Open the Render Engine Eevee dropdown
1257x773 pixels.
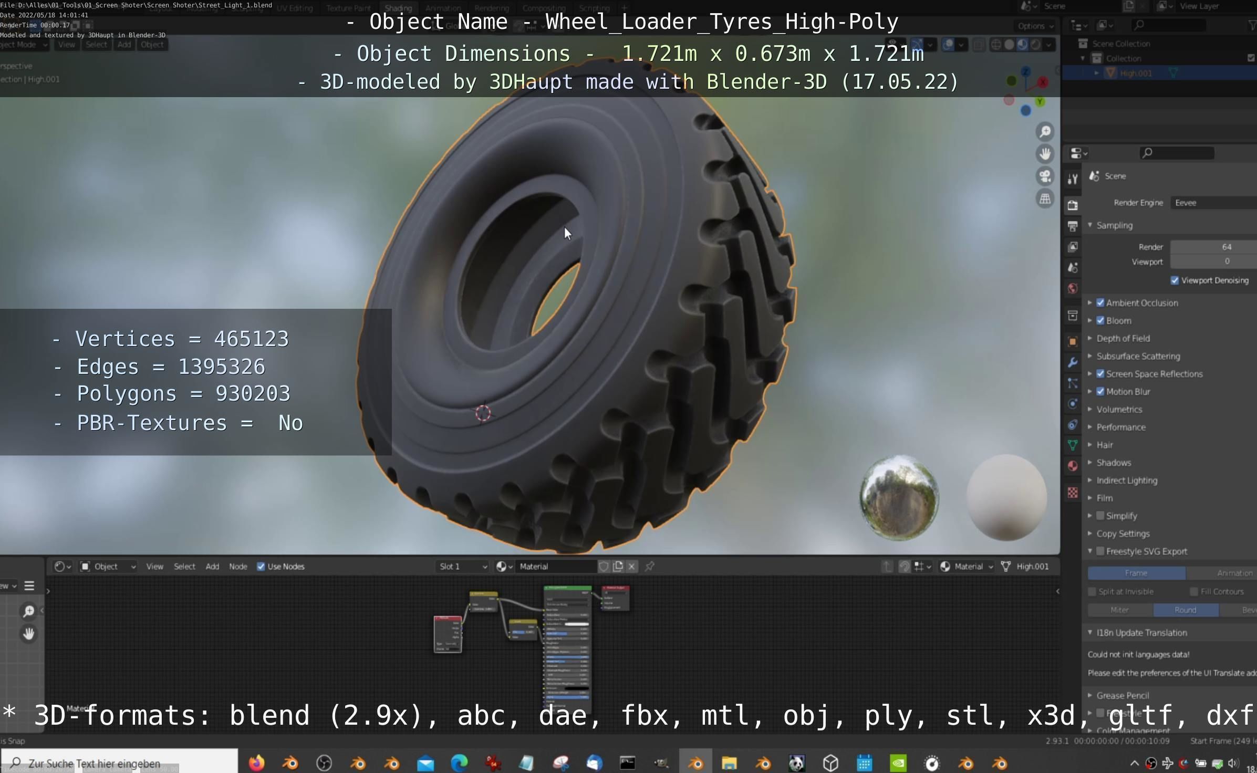coord(1213,203)
